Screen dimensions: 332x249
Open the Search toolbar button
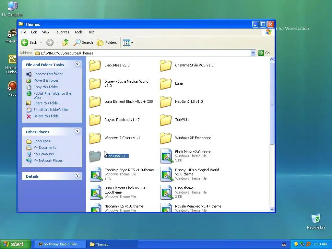coord(83,42)
